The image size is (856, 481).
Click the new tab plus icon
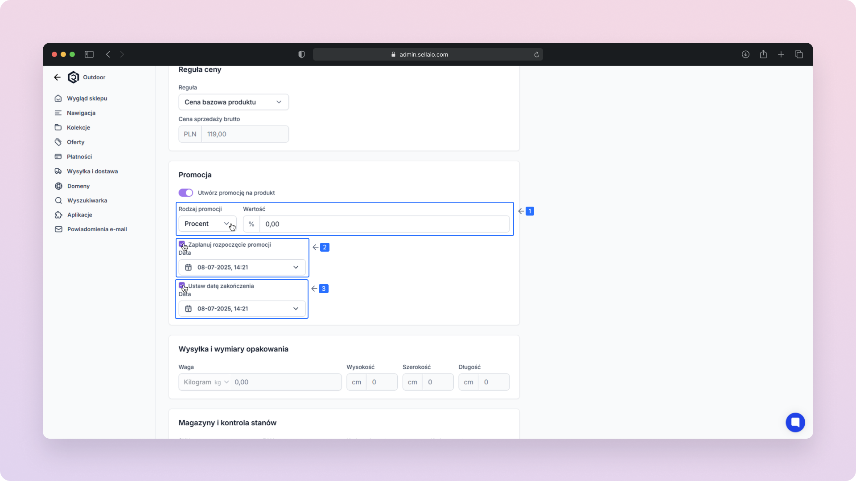click(781, 54)
